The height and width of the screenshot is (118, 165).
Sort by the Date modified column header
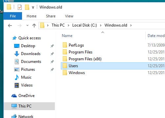coord(156,36)
